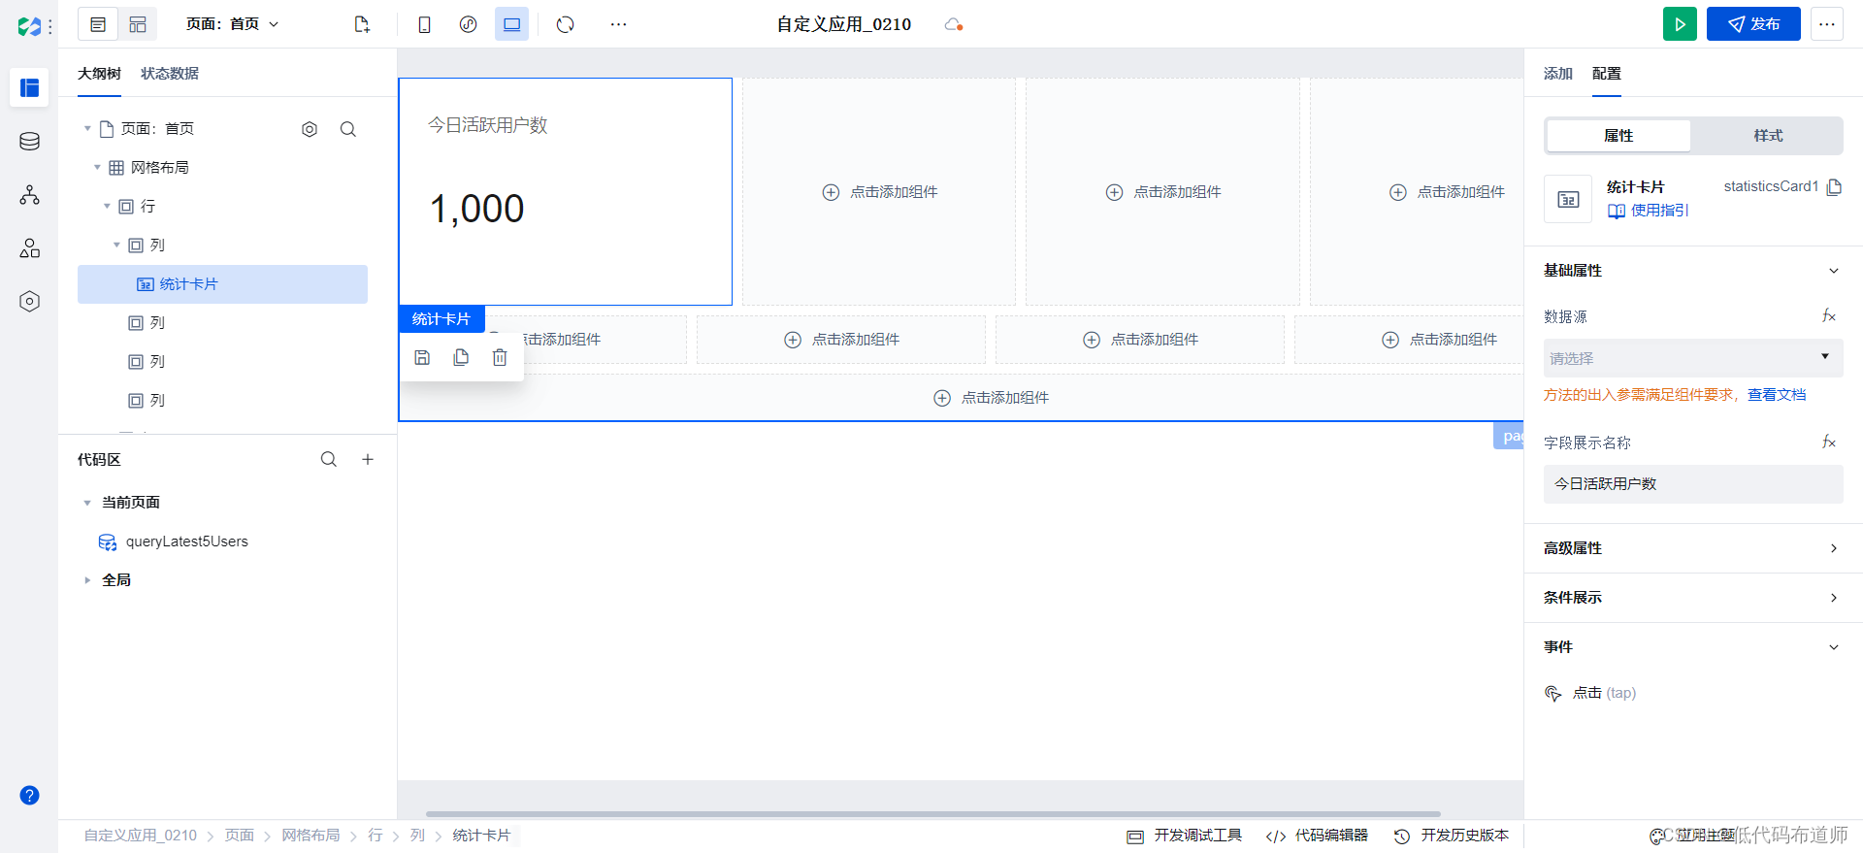This screenshot has height=853, width=1863.
Task: Add component in the bottom full-width canvas row
Action: pyautogui.click(x=992, y=398)
